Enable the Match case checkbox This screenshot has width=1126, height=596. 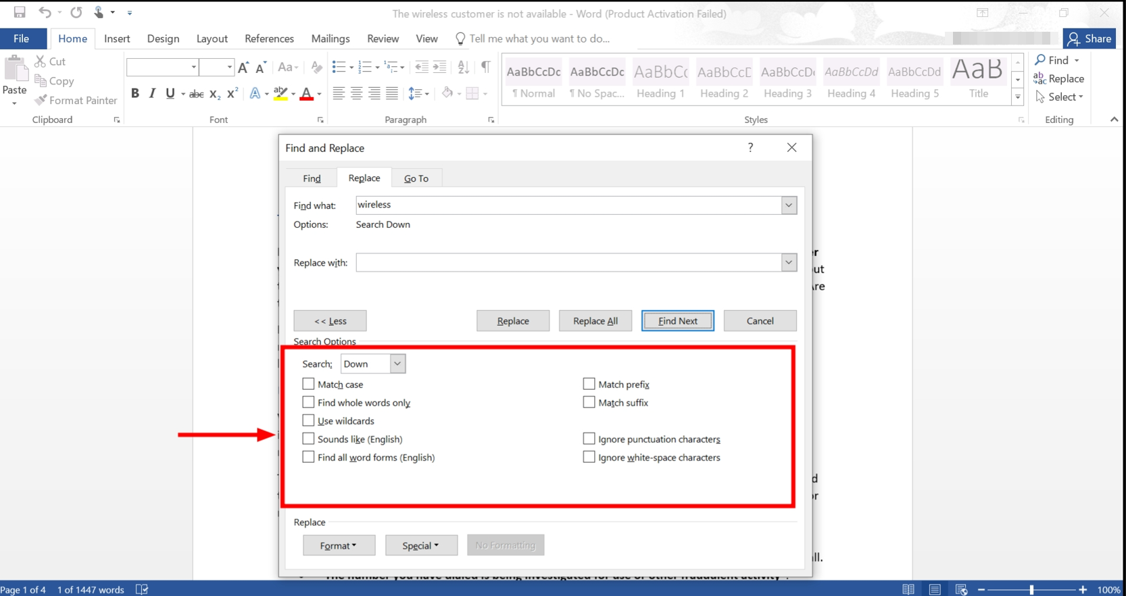308,384
